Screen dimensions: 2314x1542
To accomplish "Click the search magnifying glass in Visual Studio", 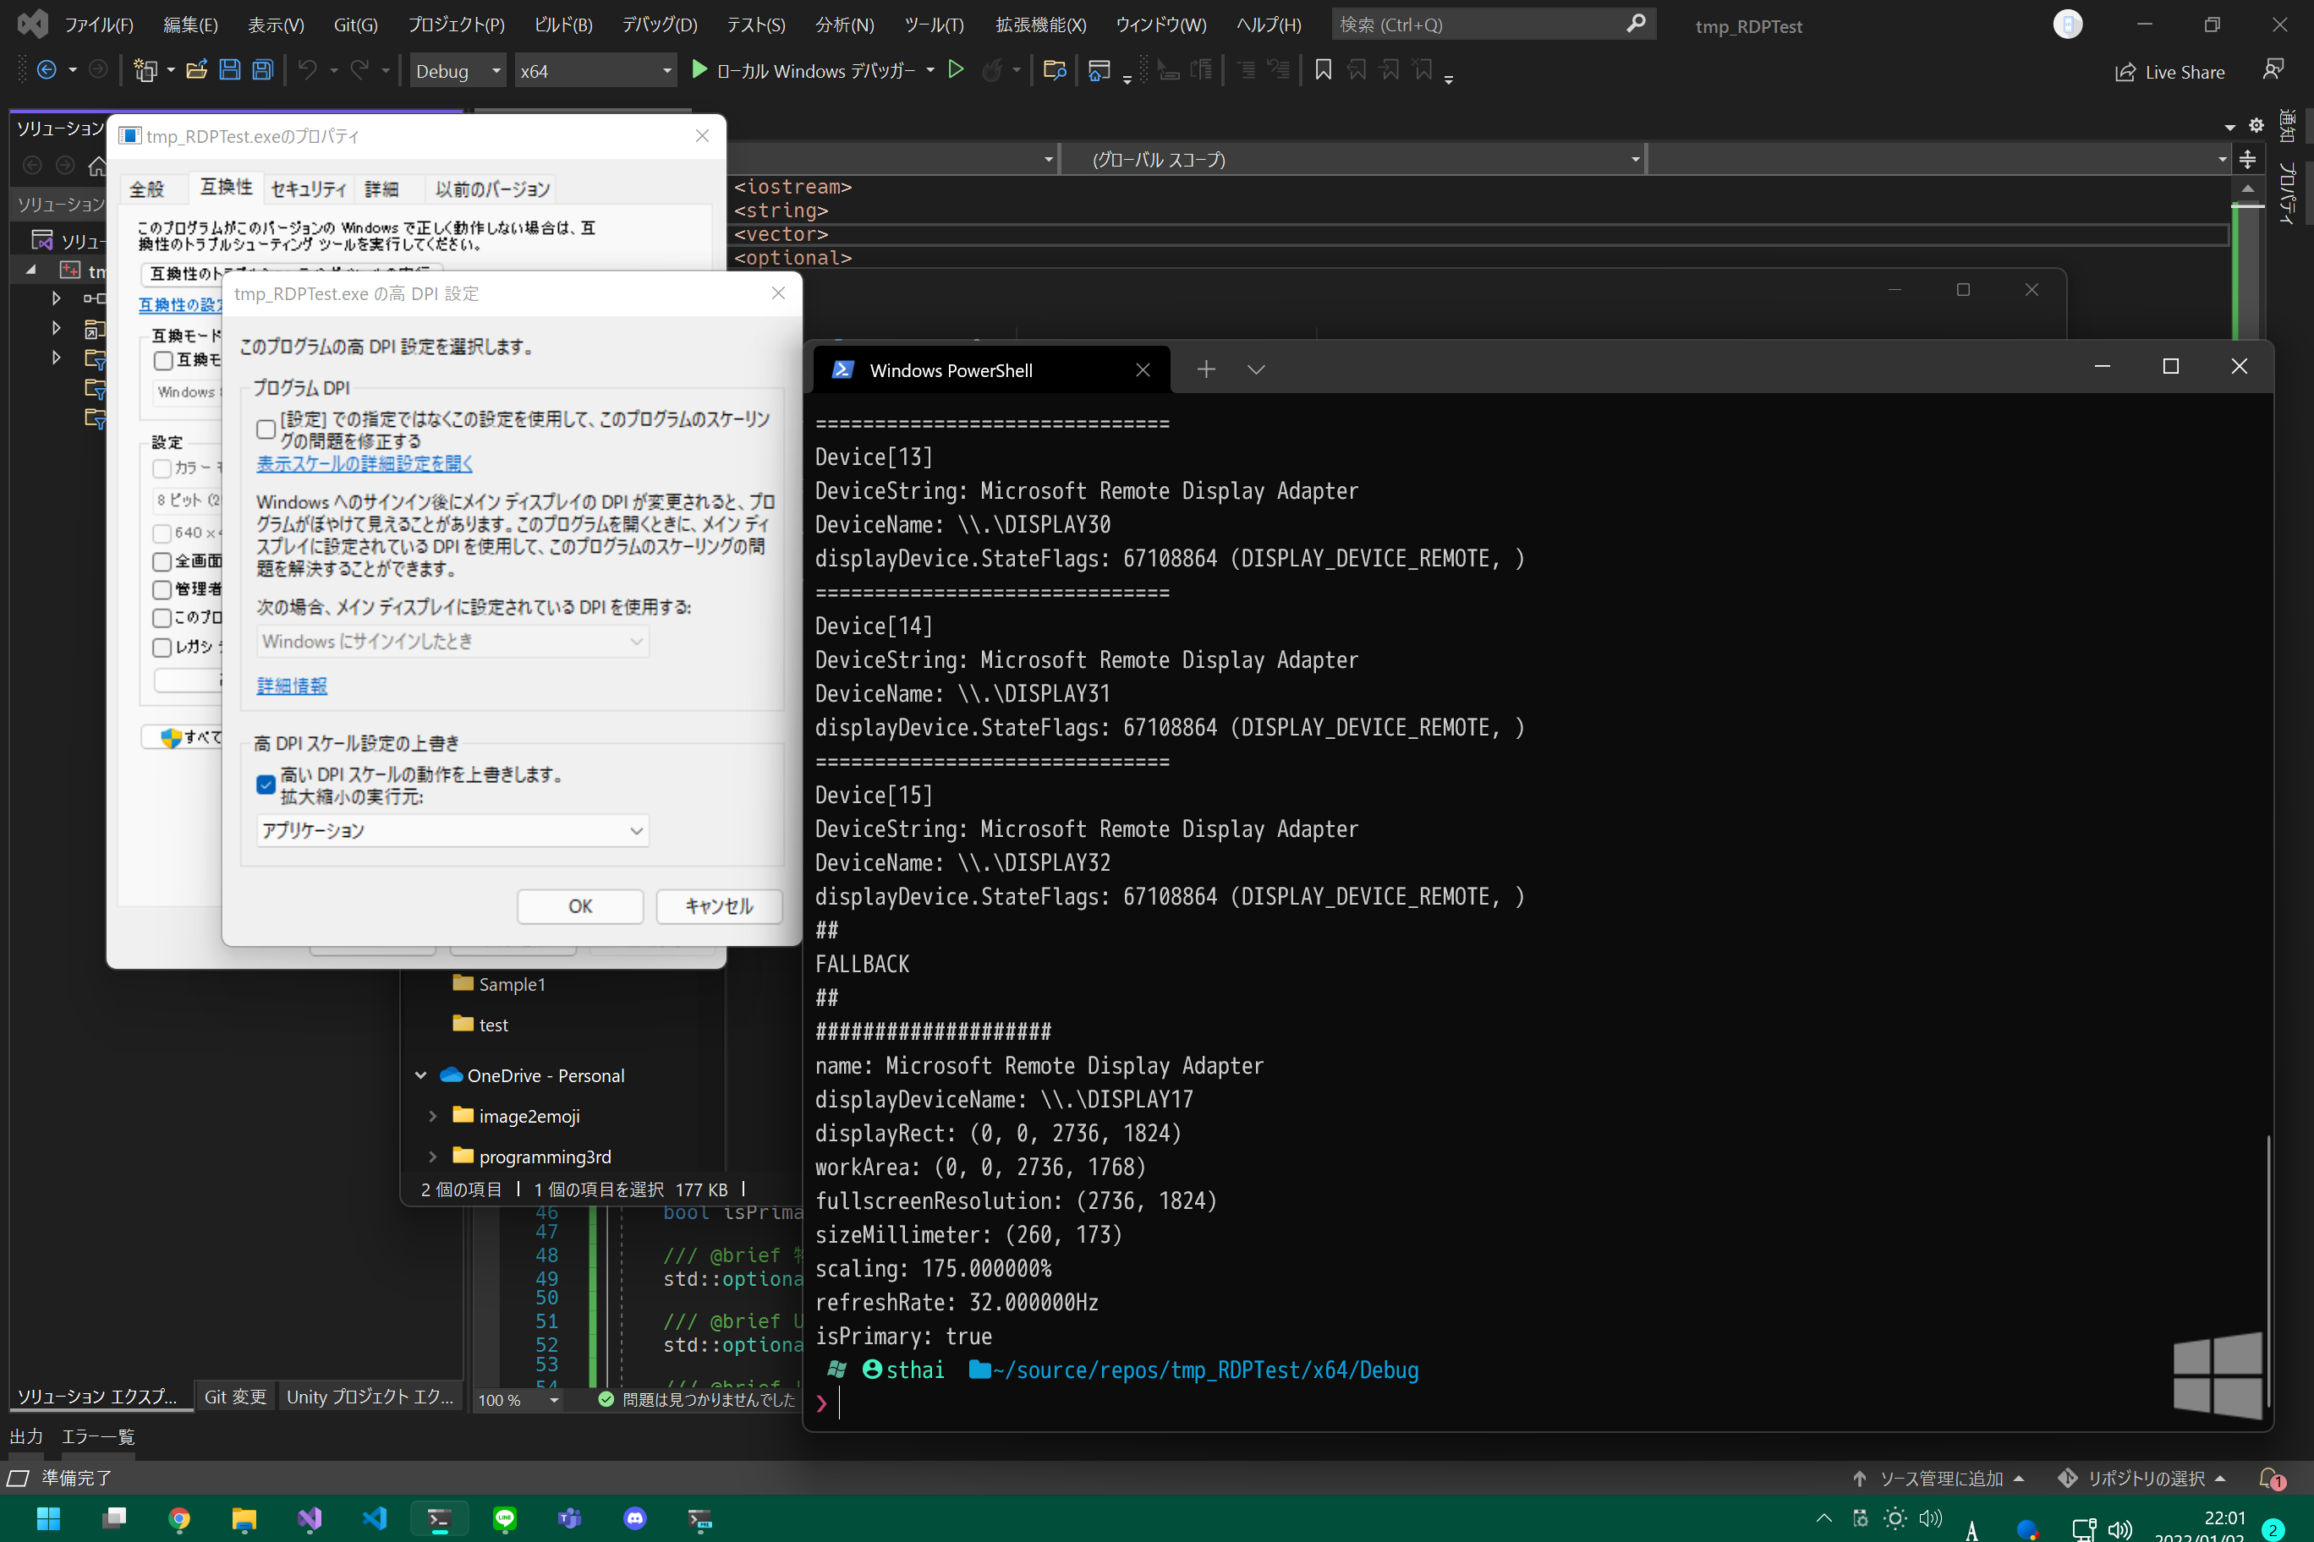I will point(1635,24).
